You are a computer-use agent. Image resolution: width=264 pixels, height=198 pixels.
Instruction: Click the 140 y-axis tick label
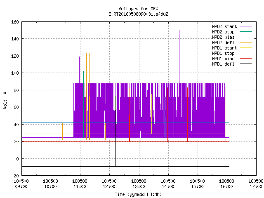click(15, 39)
